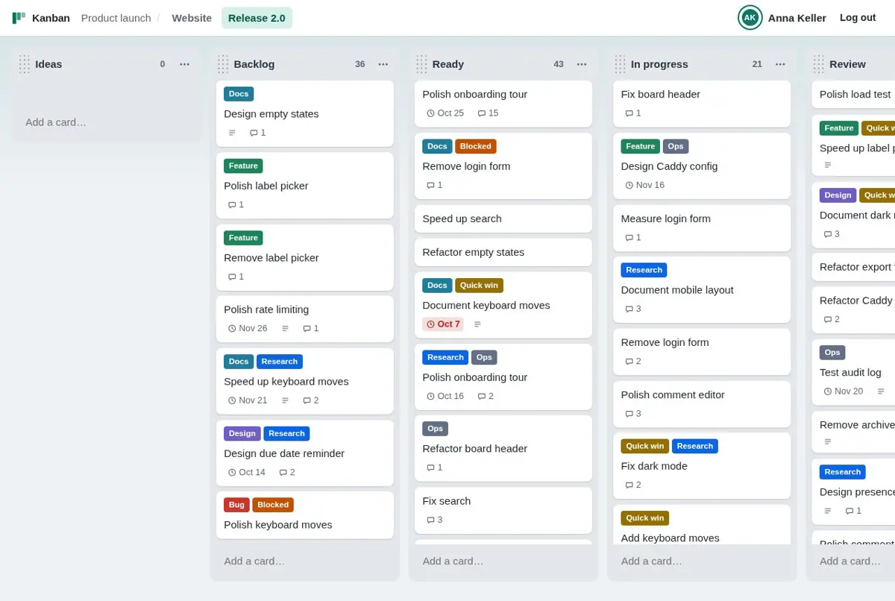This screenshot has width=895, height=601.
Task: Open the "Design due date reminder" card
Action: [x=305, y=453]
